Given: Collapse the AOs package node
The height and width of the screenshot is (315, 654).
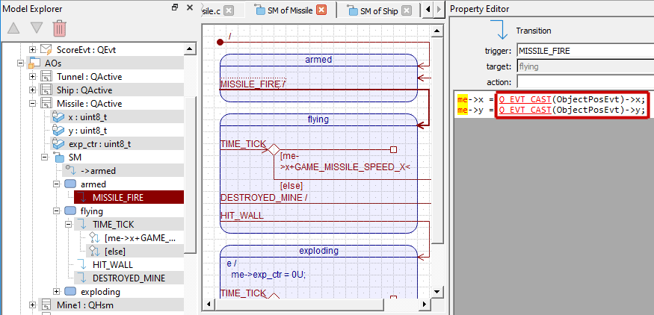Looking at the screenshot, I should (19, 63).
